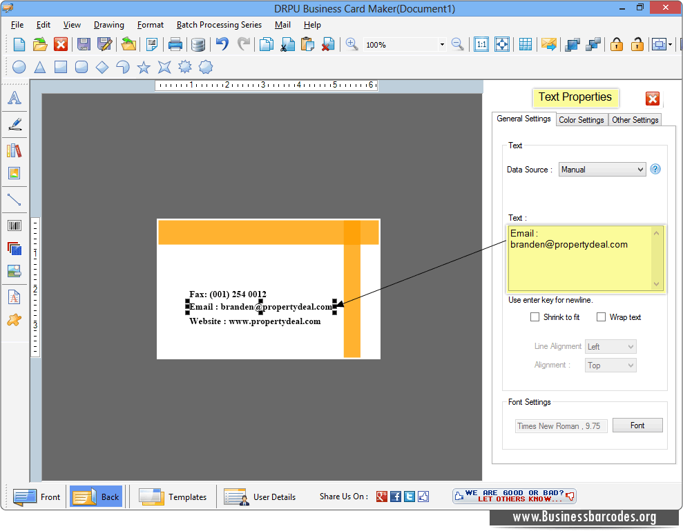The width and height of the screenshot is (683, 531).
Task: Select the triangle shape tool
Action: [x=40, y=67]
